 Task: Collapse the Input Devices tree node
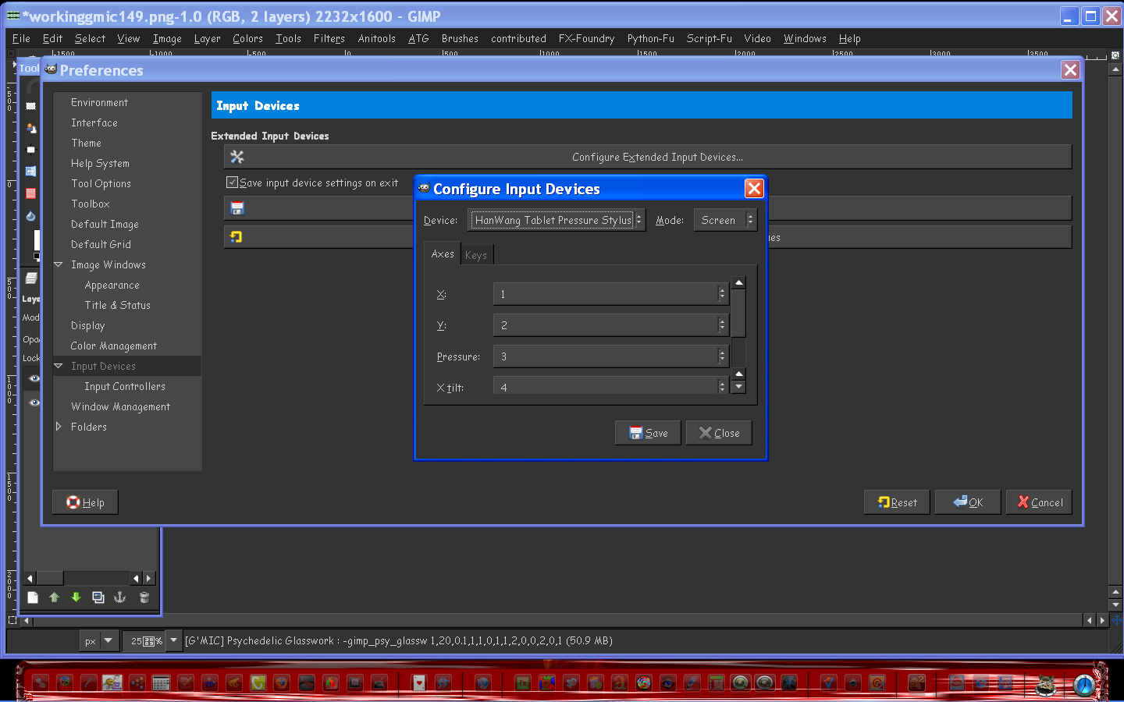[x=59, y=366]
